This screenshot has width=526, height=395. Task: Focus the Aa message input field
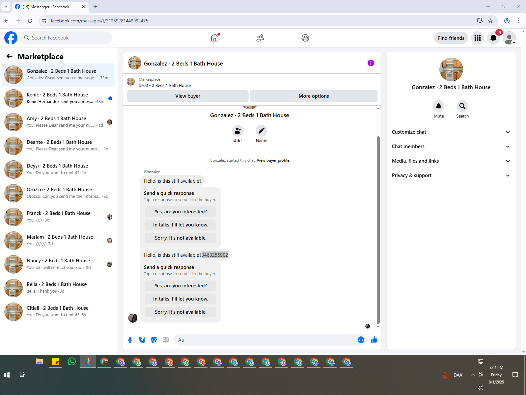pyautogui.click(x=266, y=340)
